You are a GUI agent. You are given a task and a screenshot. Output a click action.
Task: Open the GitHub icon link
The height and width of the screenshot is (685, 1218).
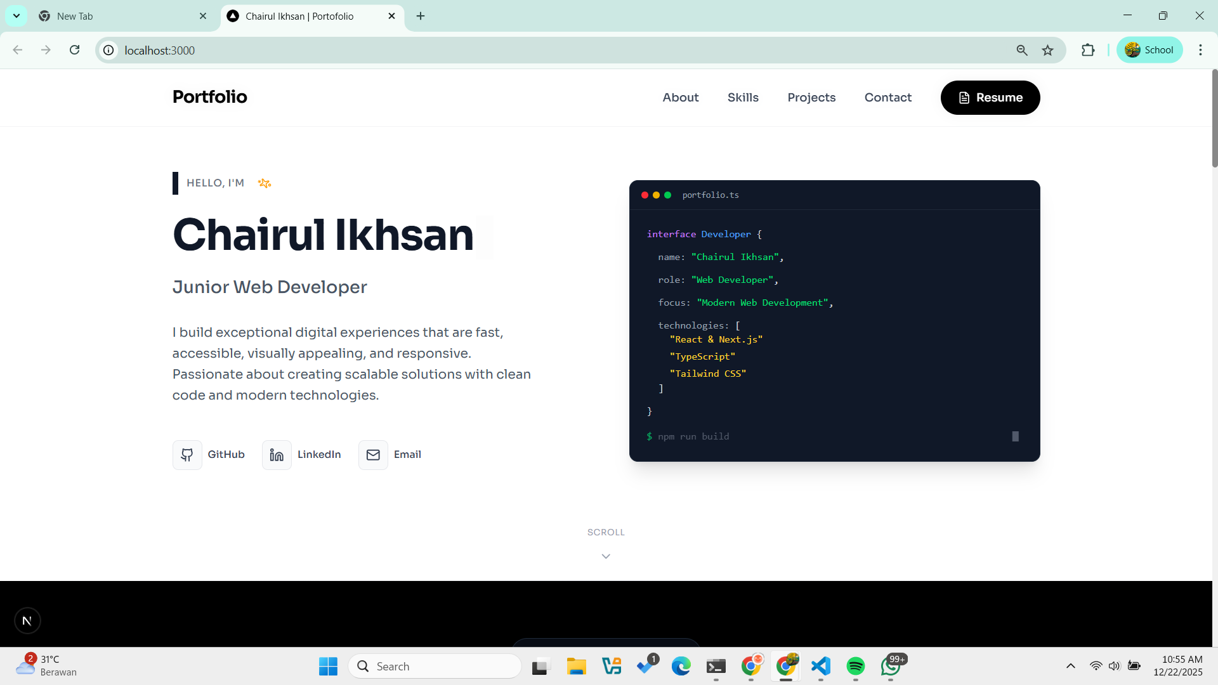pos(187,455)
